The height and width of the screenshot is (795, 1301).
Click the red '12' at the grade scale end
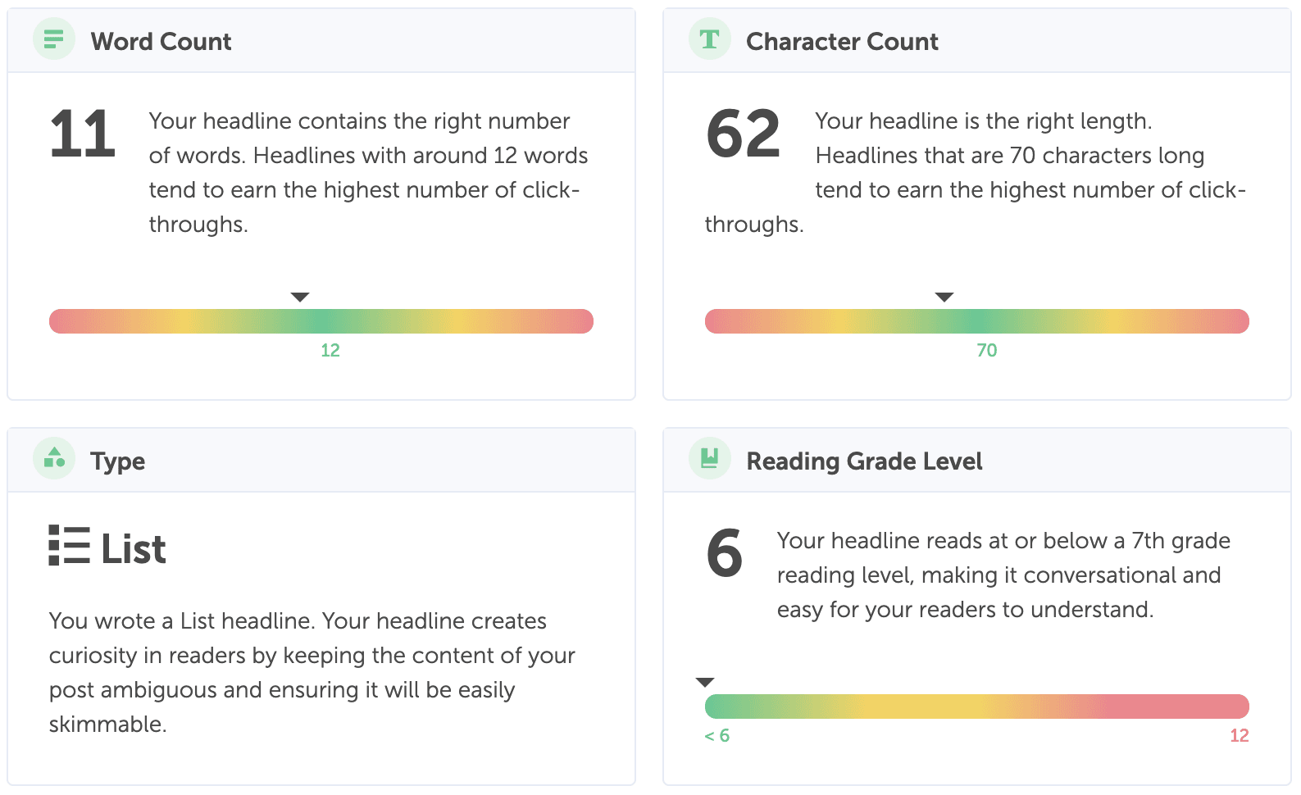[1240, 735]
